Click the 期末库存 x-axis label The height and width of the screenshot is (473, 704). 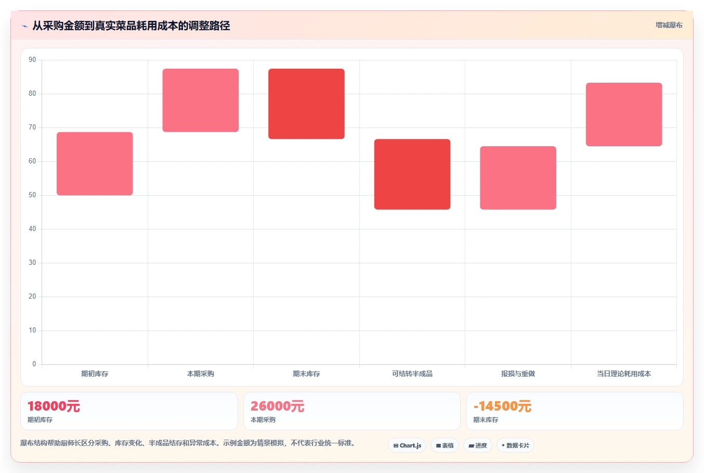point(306,374)
